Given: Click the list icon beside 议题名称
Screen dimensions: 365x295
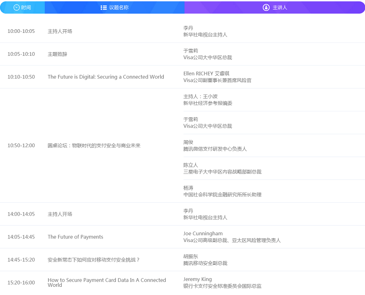Looking at the screenshot, I should pyautogui.click(x=104, y=8).
